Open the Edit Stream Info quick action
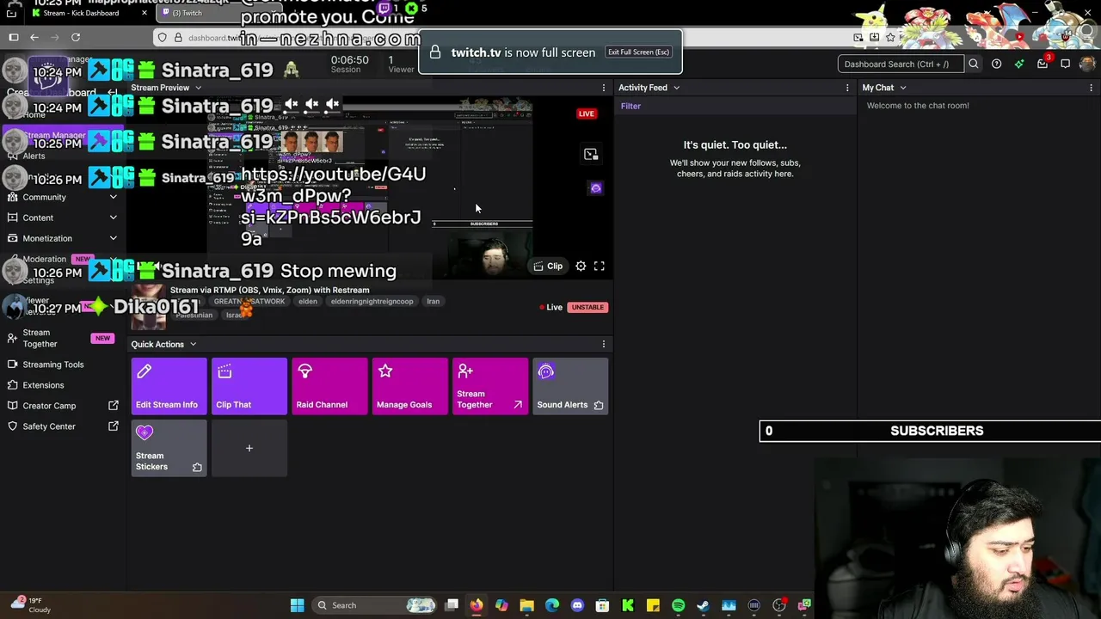This screenshot has height=619, width=1101. [x=169, y=386]
